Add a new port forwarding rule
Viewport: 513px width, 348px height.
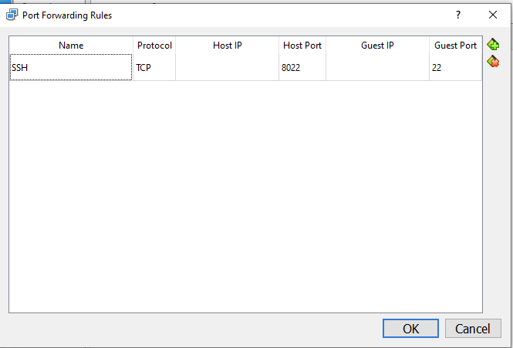click(493, 44)
